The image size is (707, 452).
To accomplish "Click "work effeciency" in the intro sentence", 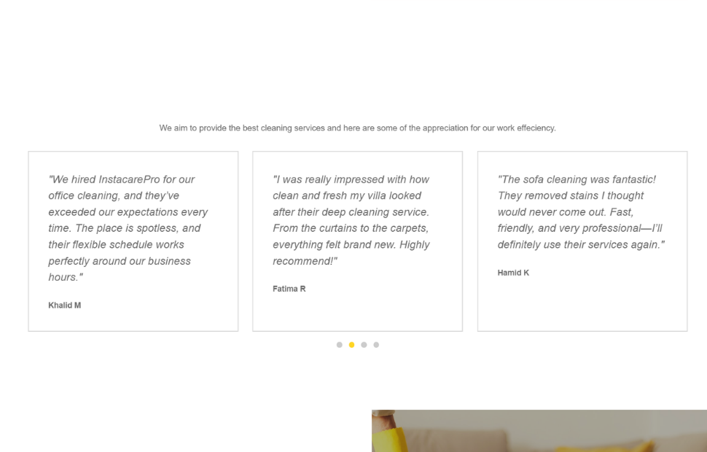I will coord(526,128).
